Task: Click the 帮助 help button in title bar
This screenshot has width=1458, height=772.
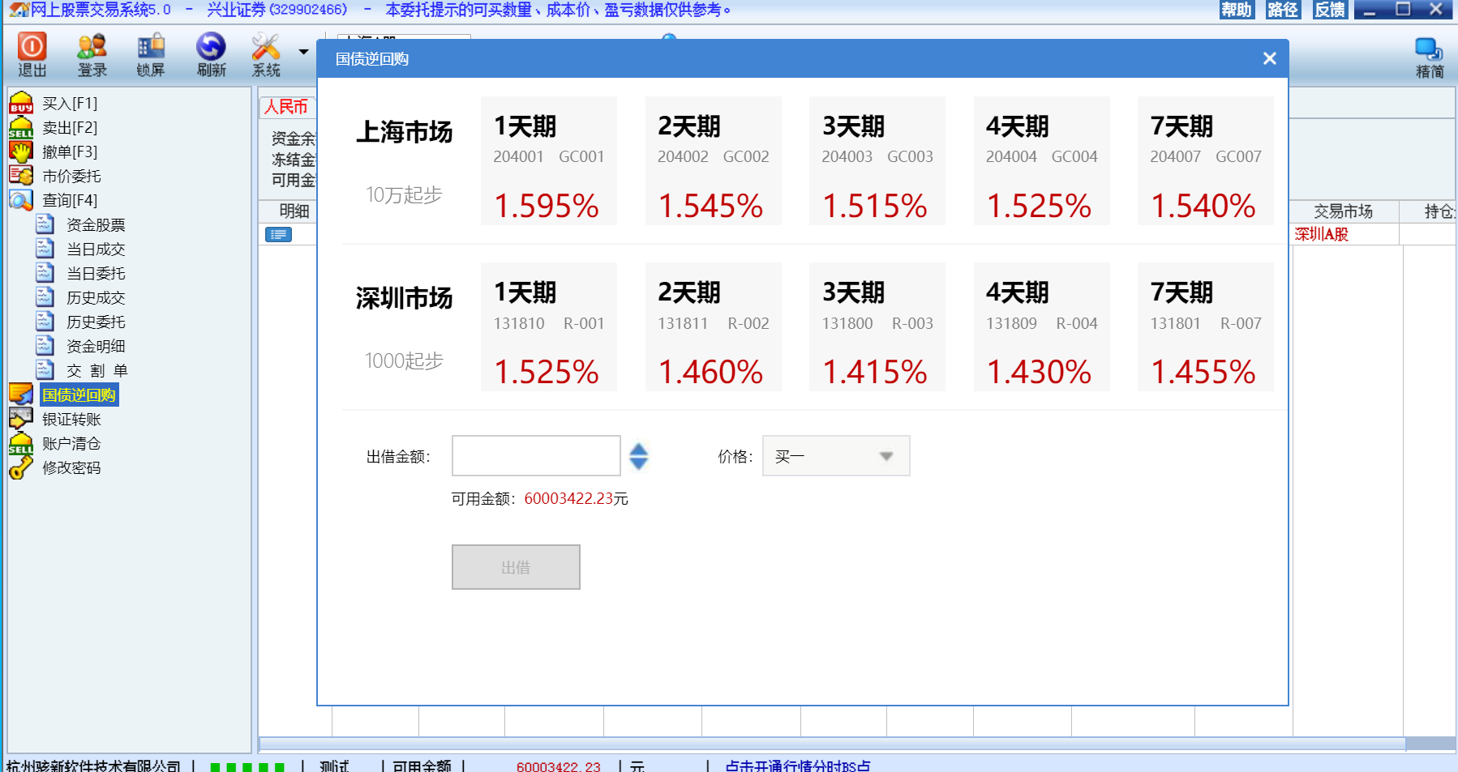Action: tap(1237, 10)
